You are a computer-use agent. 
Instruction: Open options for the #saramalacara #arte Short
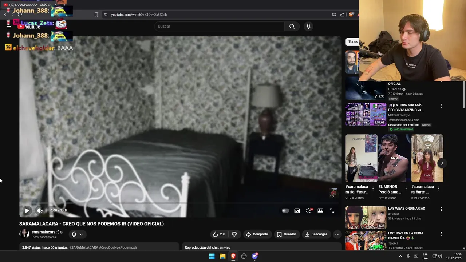pos(439,188)
